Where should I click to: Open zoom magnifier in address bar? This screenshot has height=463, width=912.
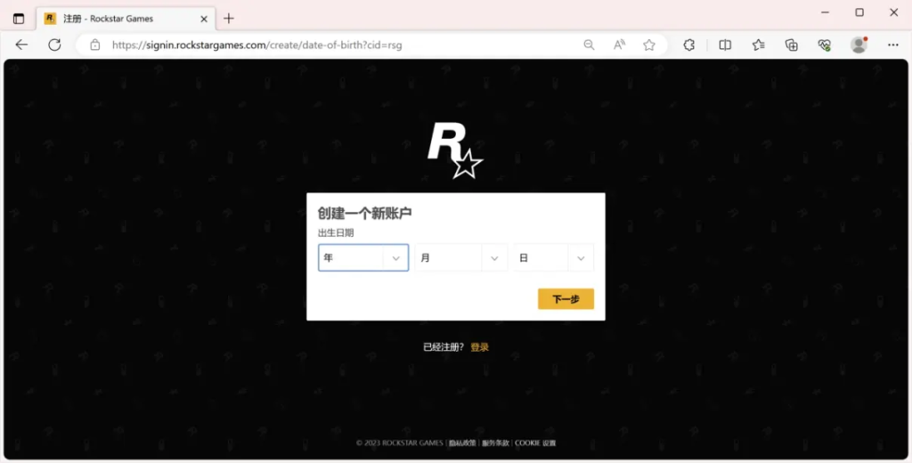(x=590, y=45)
